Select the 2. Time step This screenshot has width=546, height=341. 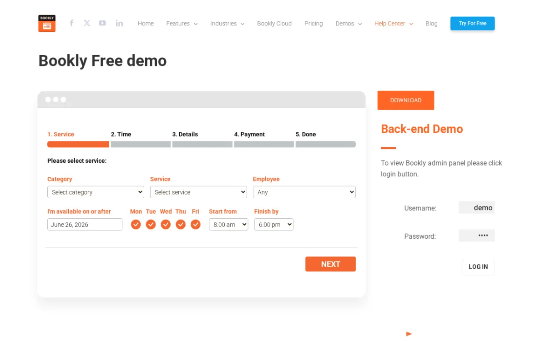(x=141, y=139)
